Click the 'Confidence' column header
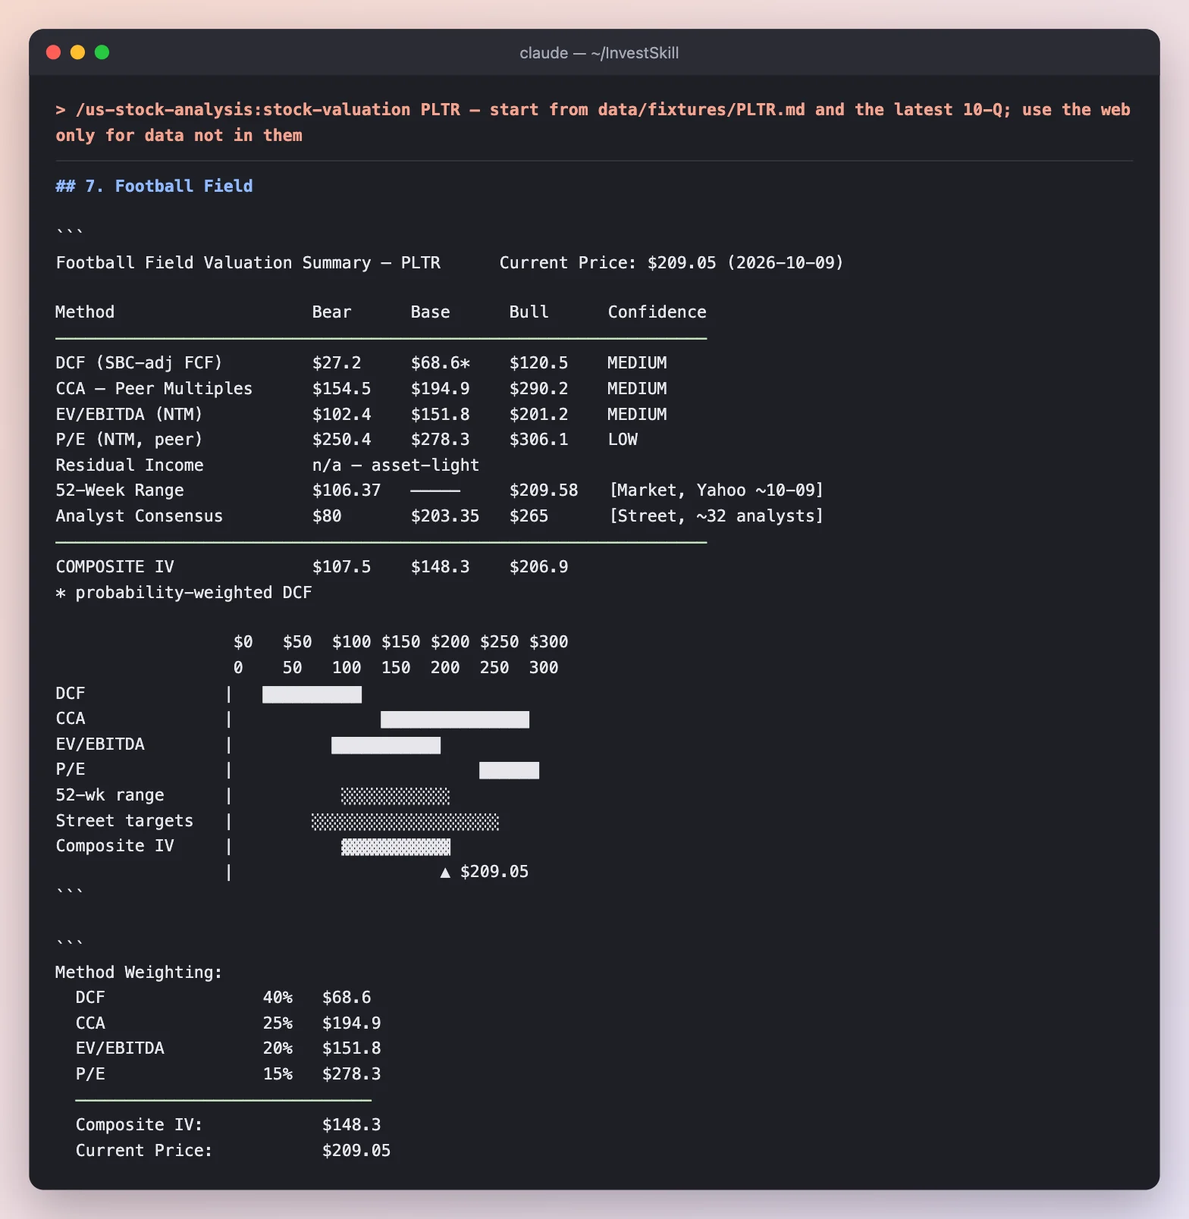Image resolution: width=1189 pixels, height=1219 pixels. tap(657, 312)
